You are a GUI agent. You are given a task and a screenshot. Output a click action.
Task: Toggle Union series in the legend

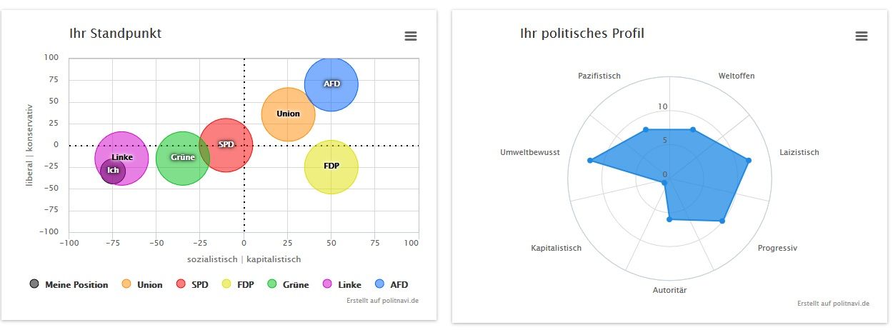[x=142, y=284]
